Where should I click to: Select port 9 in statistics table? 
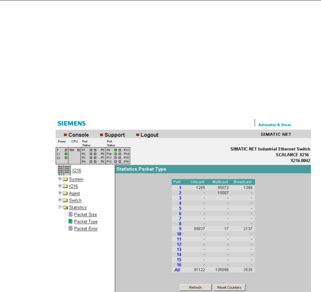click(x=180, y=229)
